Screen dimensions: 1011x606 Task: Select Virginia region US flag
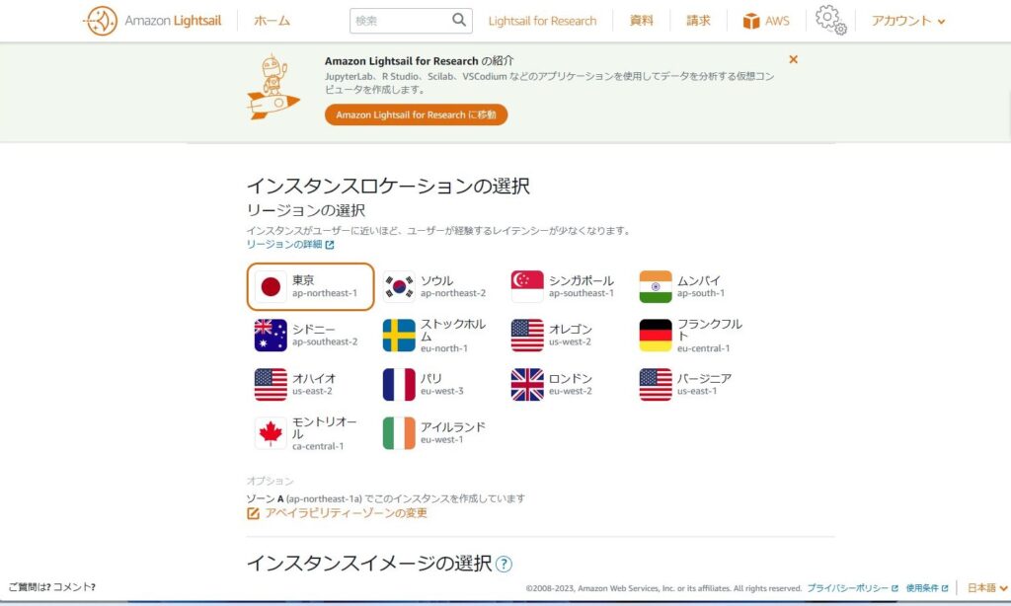pos(656,384)
